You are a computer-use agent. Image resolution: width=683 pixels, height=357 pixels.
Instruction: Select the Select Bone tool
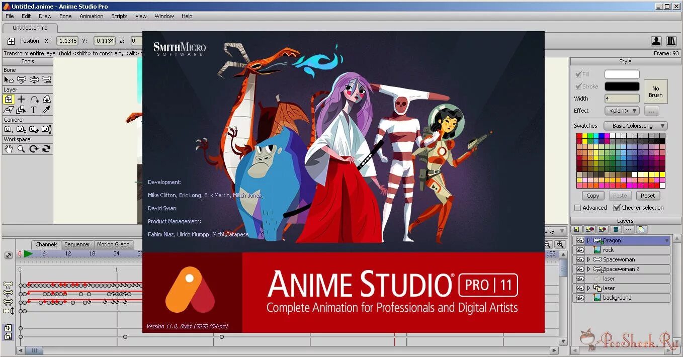pos(9,79)
